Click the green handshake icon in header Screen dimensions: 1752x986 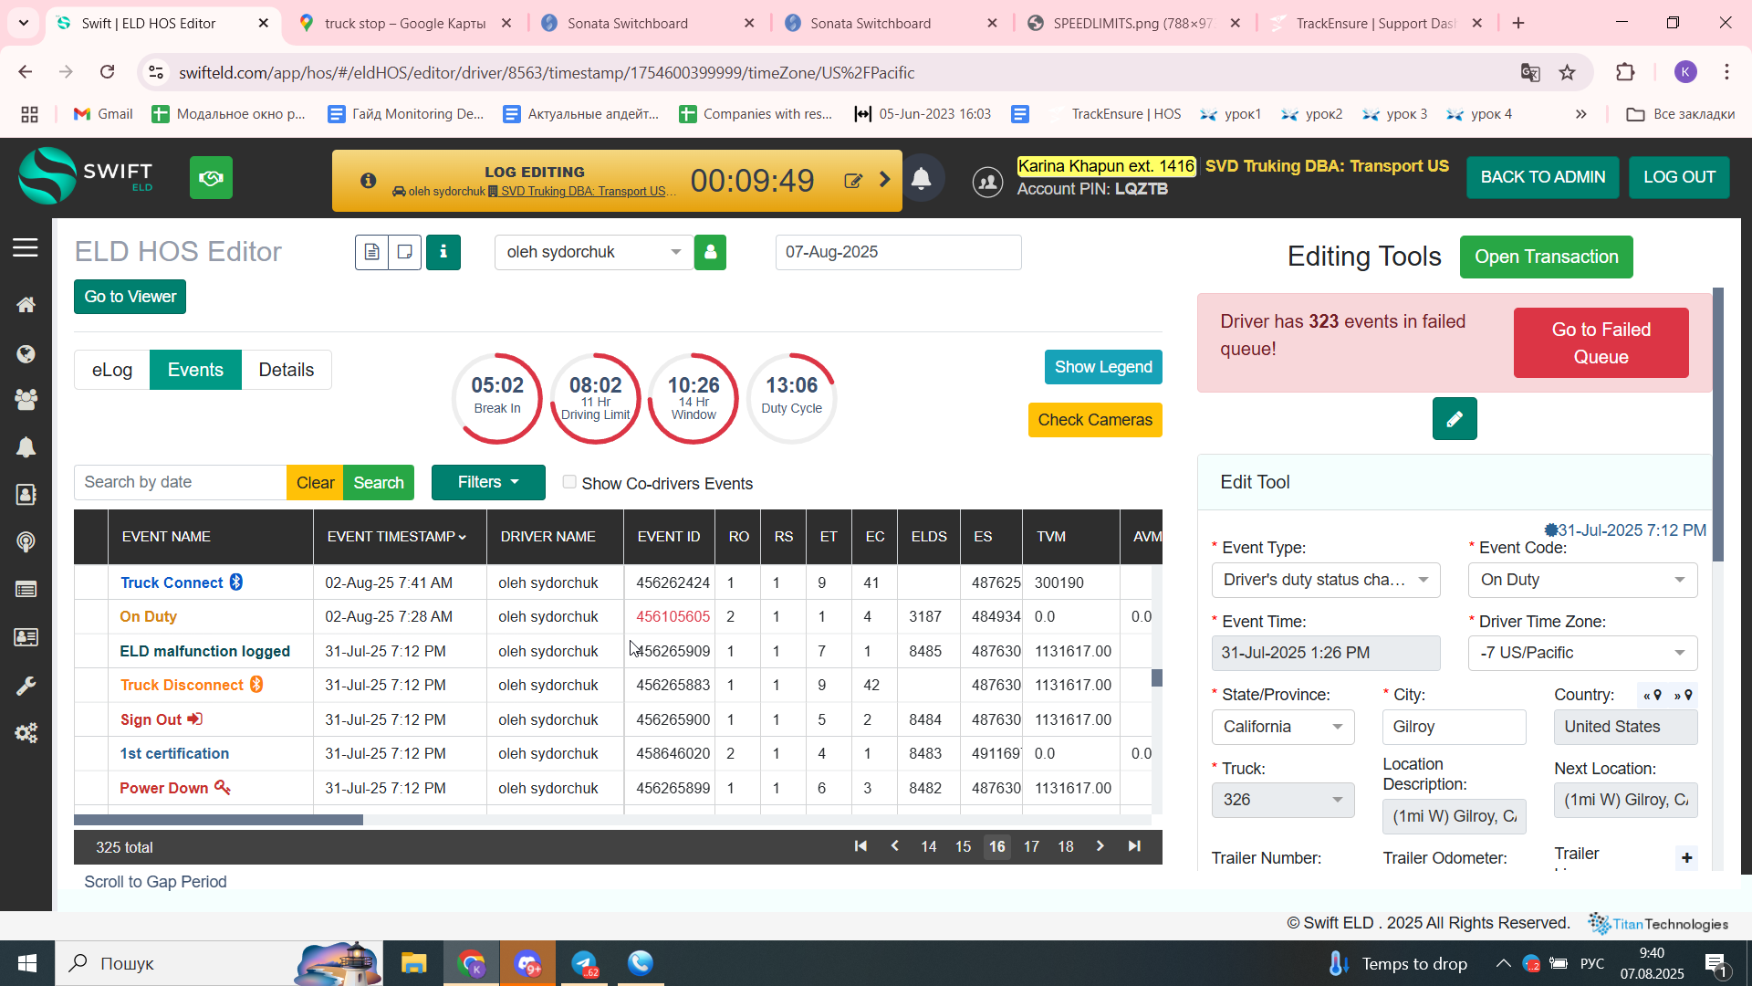(x=211, y=178)
